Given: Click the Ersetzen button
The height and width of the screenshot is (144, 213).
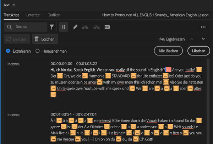Looking at the screenshot, I should click(x=17, y=39).
